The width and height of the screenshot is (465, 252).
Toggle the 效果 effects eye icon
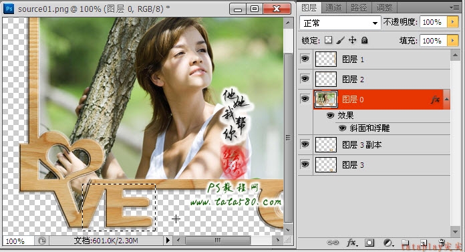coord(330,115)
